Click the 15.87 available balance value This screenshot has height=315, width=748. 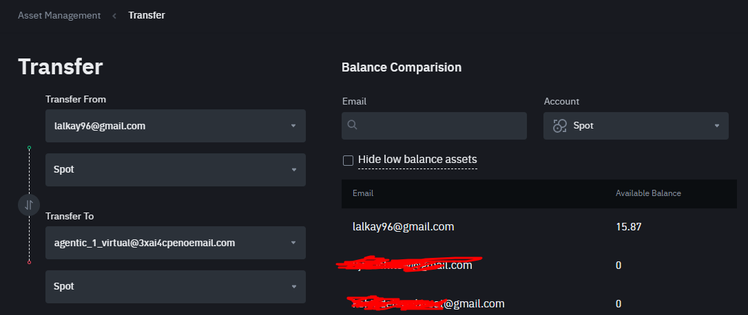(629, 227)
